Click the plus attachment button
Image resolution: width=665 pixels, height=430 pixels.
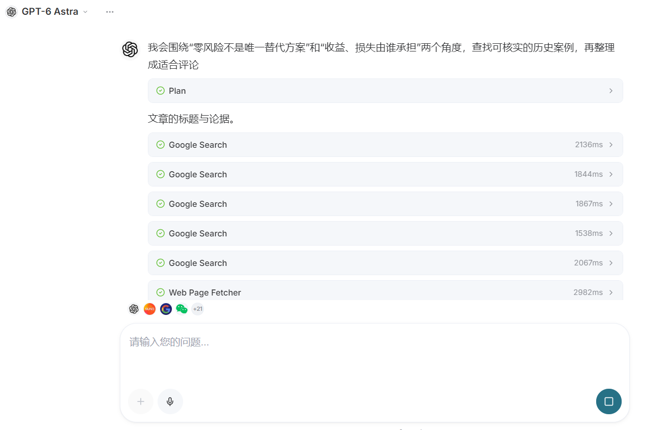(x=141, y=401)
